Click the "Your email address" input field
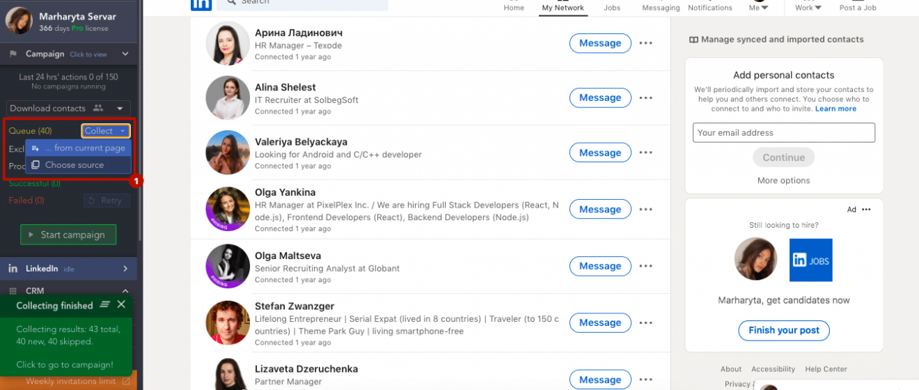This screenshot has width=919, height=390. [783, 133]
